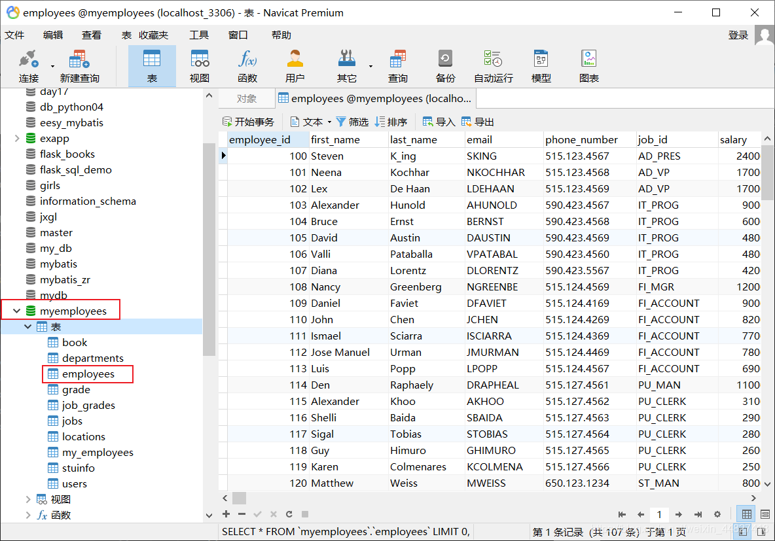The image size is (775, 541).
Task: Open the 图表 charts toolbar icon
Action: (x=588, y=66)
